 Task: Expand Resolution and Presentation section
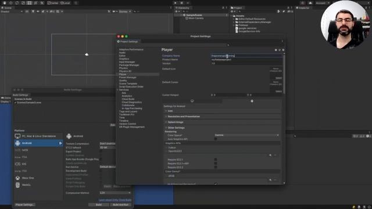pos(223,117)
